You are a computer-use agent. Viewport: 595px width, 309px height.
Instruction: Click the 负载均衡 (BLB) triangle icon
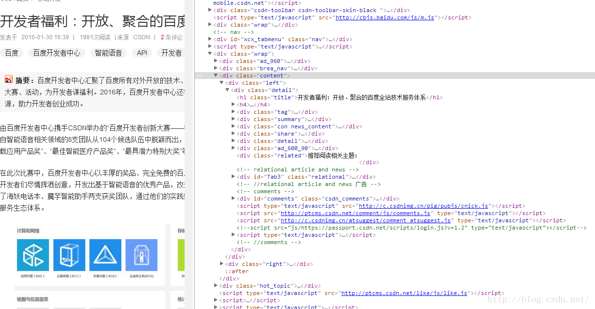105,255
